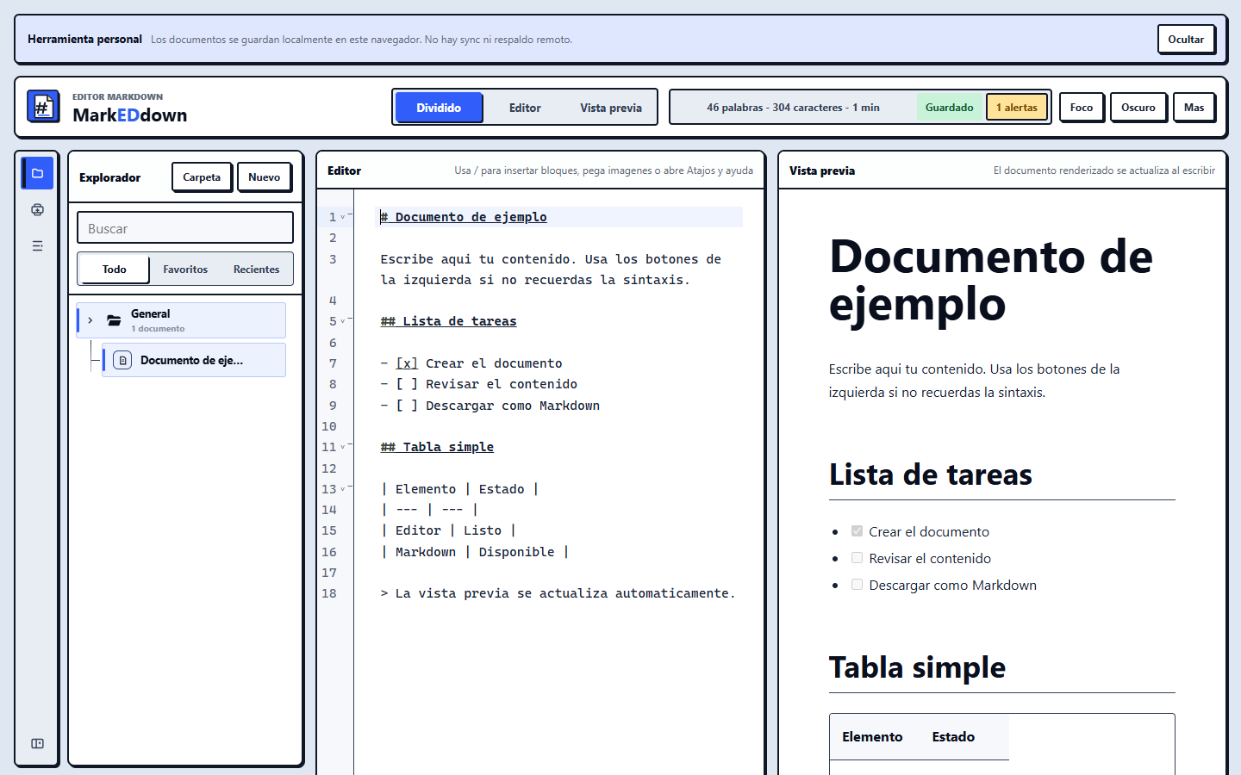Switch to Dividido view

439,108
